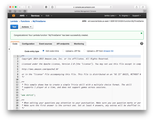Click the Copyright 2014-2015 Amazon.com comment line
The width and height of the screenshot is (154, 121).
coord(65,59)
